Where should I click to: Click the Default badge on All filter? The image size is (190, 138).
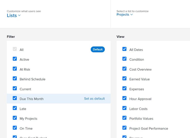[x=98, y=49]
